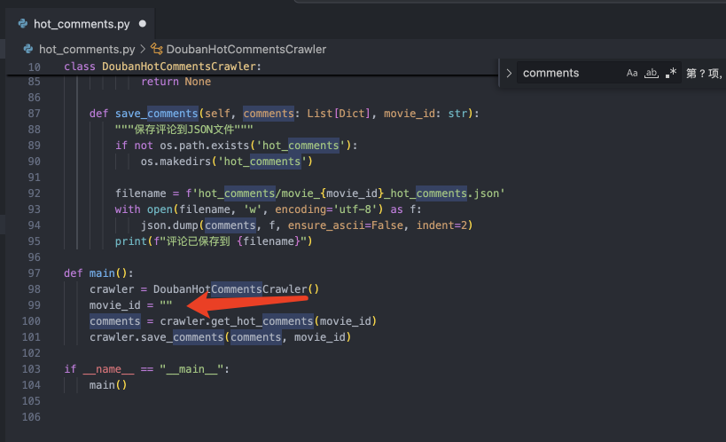Click line number 97 in gutter
This screenshot has width=726, height=442.
pyautogui.click(x=32, y=272)
